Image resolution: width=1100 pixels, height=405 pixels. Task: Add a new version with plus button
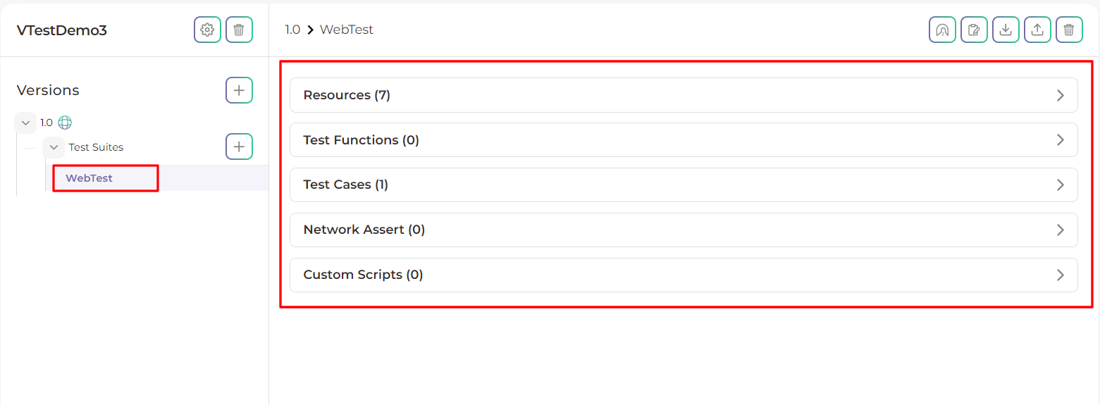[239, 90]
